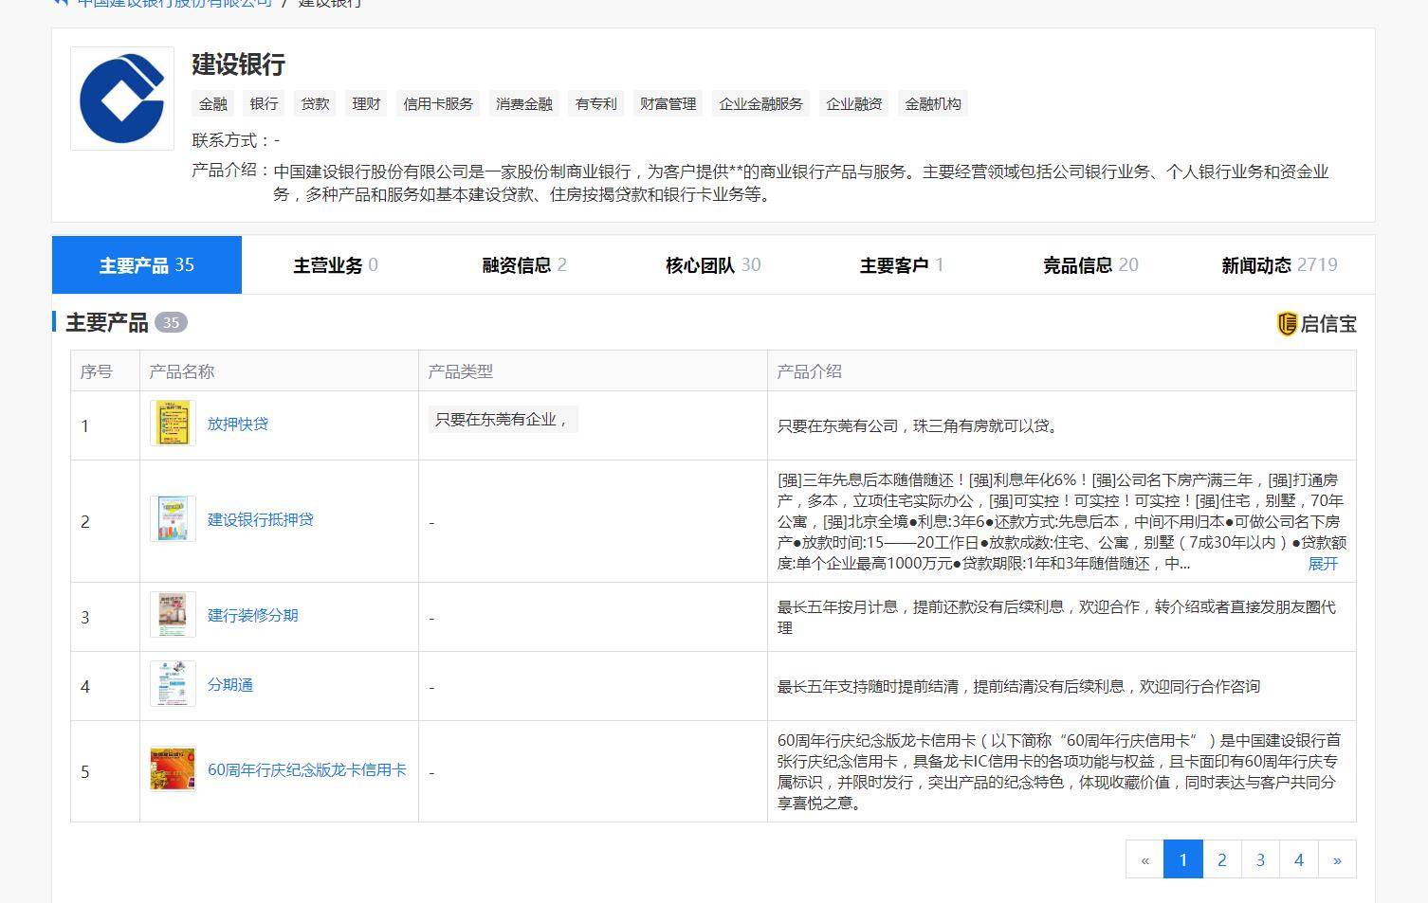Switch to the 竞品信息 tab
Screen dimensions: 1428x903
(x=1077, y=265)
